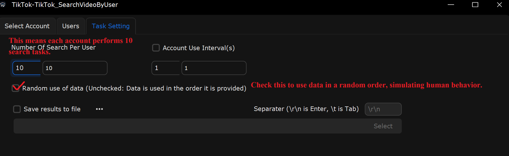Focus the first Account Use Interval field
This screenshot has width=509, height=156.
tap(166, 68)
